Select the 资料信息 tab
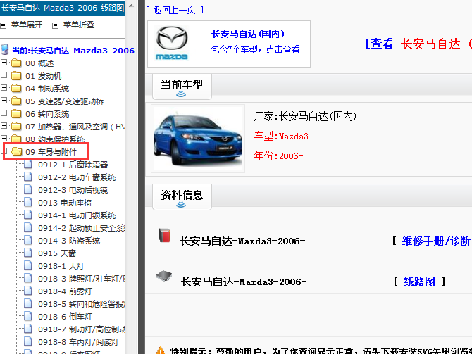Screen dimensions: 472x354 click(x=182, y=197)
